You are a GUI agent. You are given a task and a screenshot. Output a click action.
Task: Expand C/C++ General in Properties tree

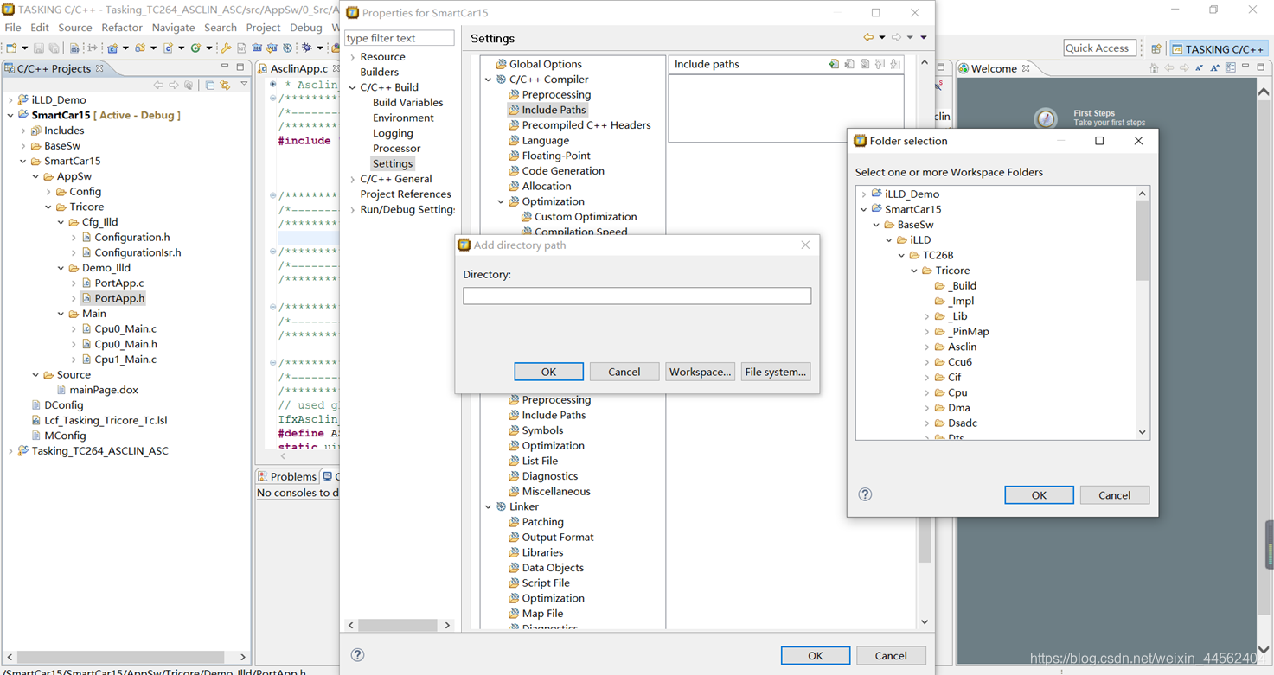352,179
